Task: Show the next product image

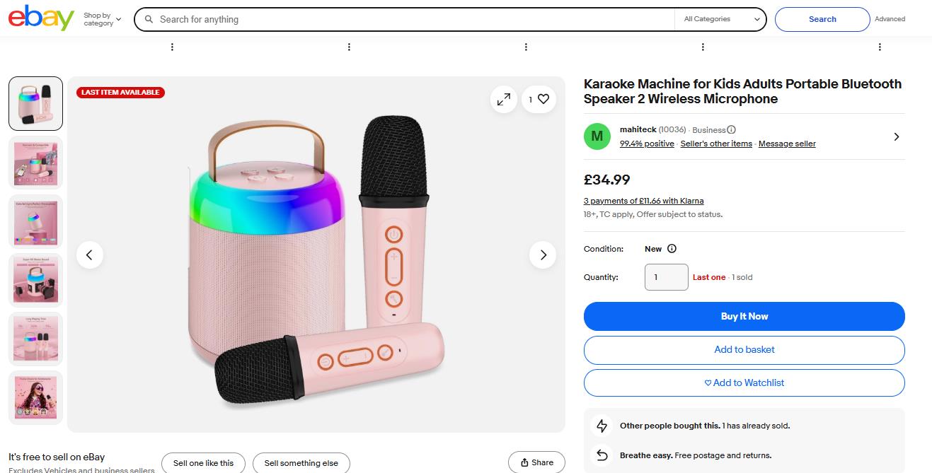Action: click(543, 255)
